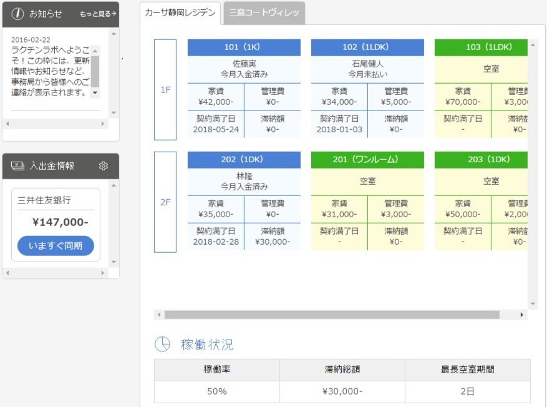
Task: Click rent value ¥31,000- in room 201
Action: point(339,214)
